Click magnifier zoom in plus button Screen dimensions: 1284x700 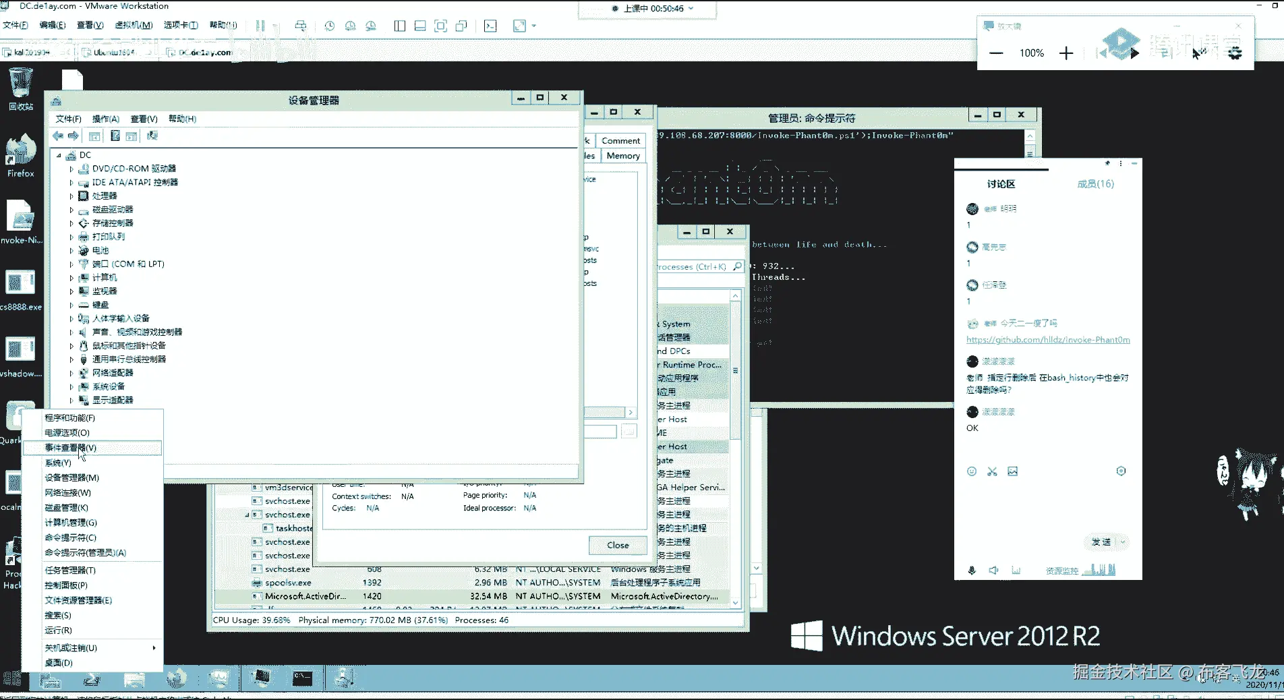(1066, 53)
